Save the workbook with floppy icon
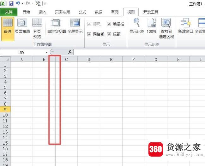 11,3
